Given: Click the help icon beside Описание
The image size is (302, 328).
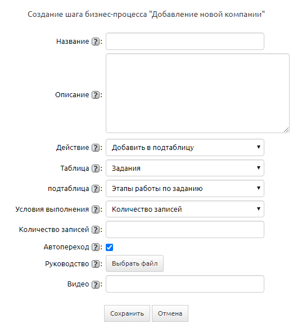Looking at the screenshot, I should (96, 95).
